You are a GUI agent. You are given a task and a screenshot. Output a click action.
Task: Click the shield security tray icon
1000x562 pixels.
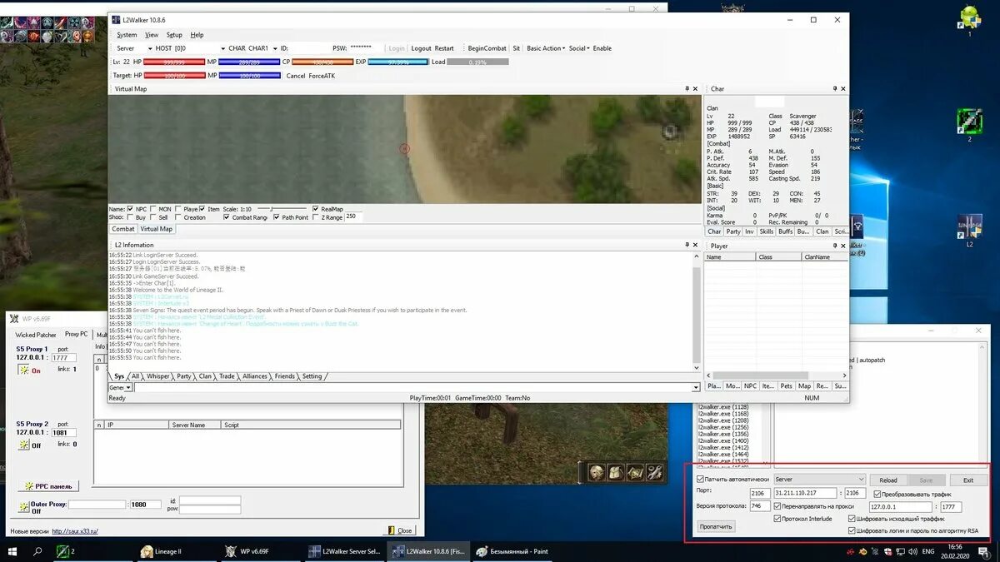pyautogui.click(x=887, y=551)
